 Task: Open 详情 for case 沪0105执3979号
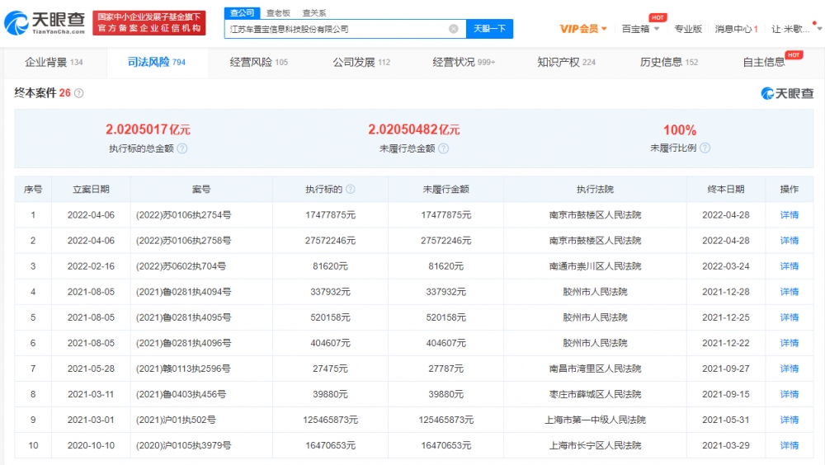[790, 445]
